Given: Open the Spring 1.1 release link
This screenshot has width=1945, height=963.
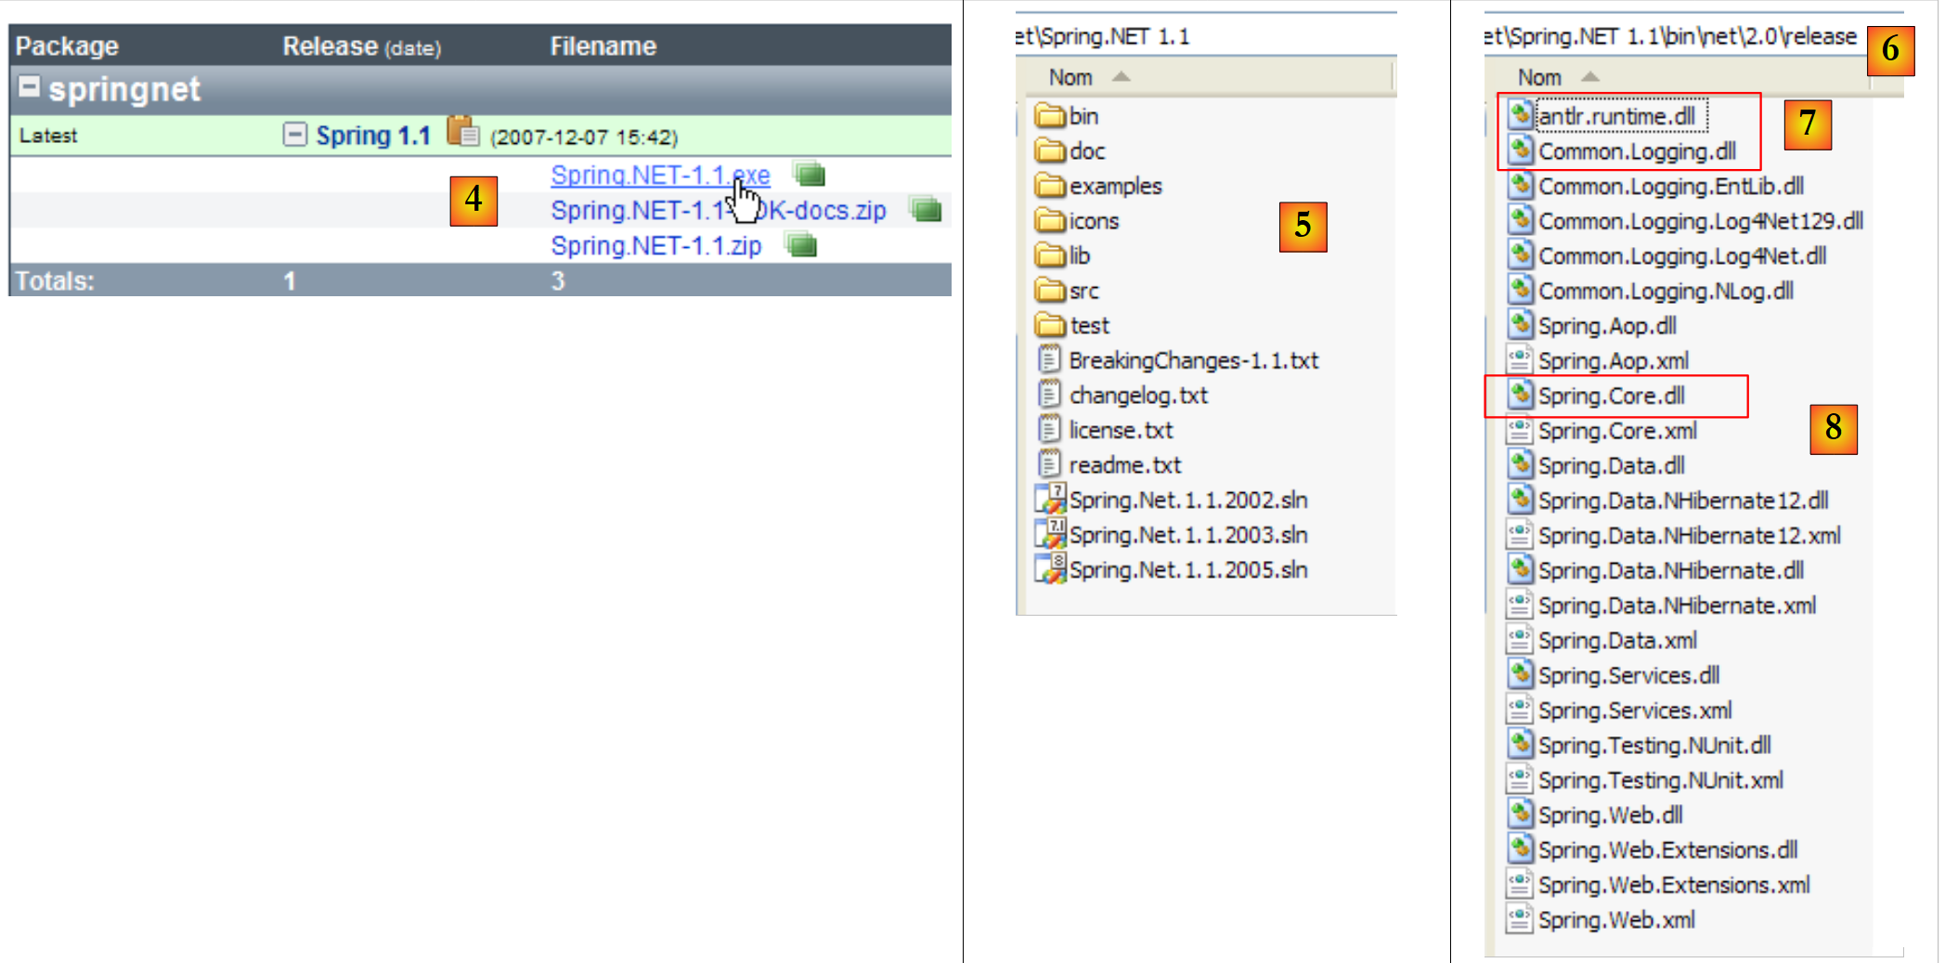Looking at the screenshot, I should point(373,136).
